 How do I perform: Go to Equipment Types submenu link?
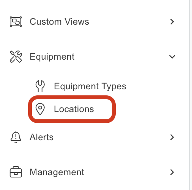(x=90, y=87)
